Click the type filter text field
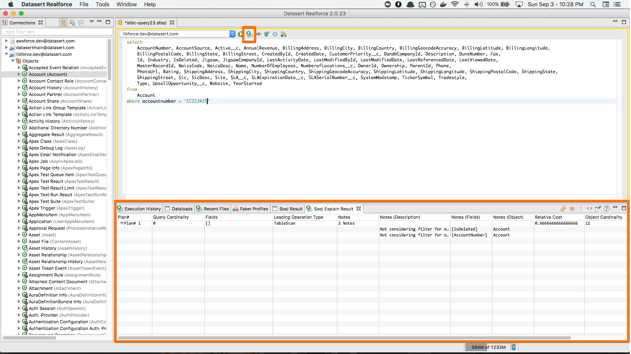Screen dimensions: 631x354 tap(57, 32)
